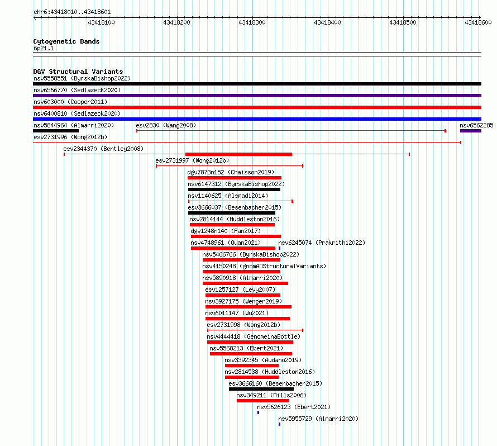Open nsv5890918 (Almarri2020) variant
Screen dimensions: 497x446
242,278
